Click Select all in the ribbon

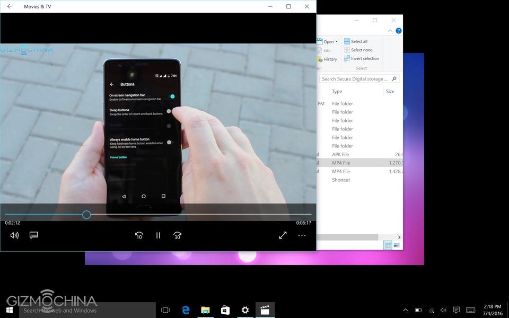pyautogui.click(x=359, y=41)
